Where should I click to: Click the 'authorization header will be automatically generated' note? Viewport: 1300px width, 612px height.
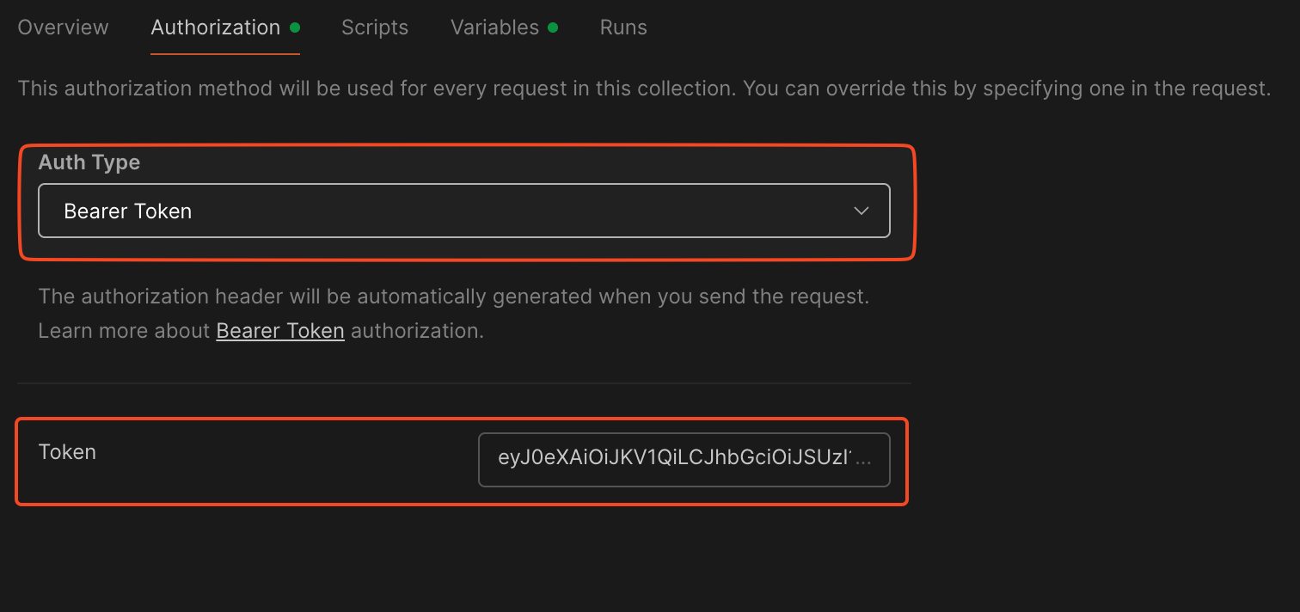tap(454, 297)
